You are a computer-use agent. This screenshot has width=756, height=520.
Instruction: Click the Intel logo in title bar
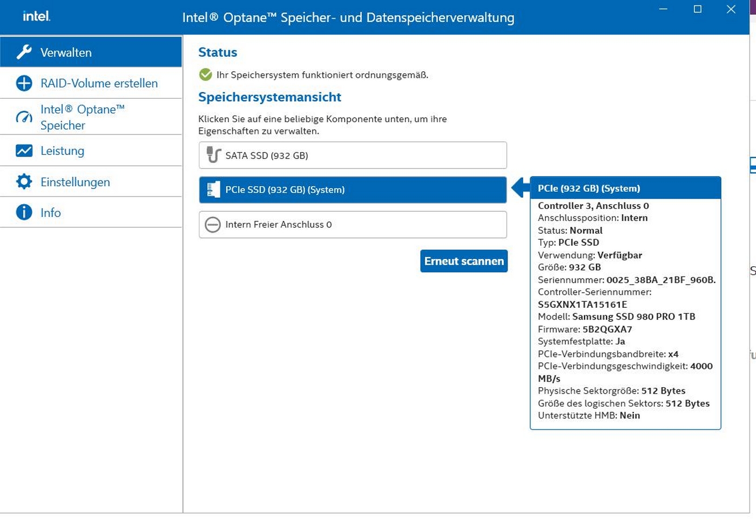tap(36, 16)
